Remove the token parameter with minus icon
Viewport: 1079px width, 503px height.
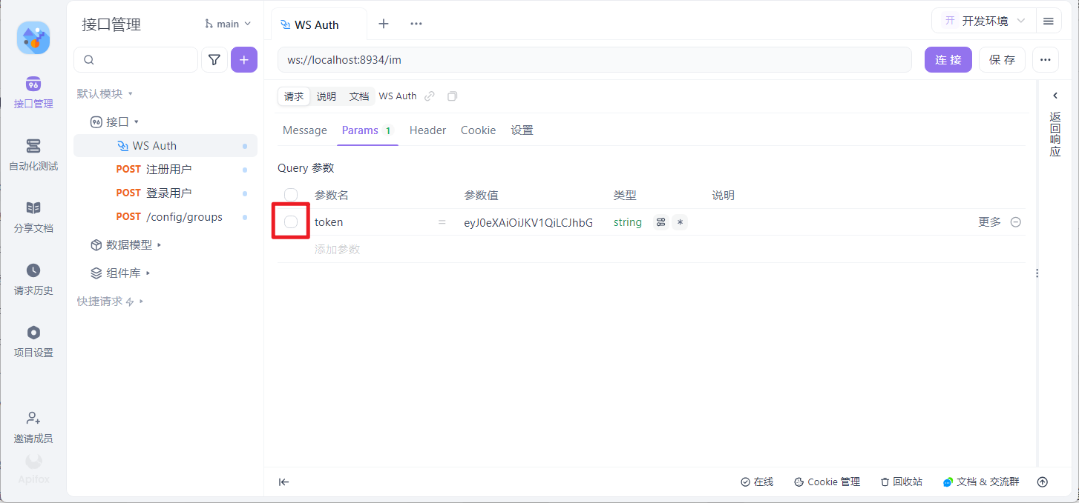tap(1016, 222)
